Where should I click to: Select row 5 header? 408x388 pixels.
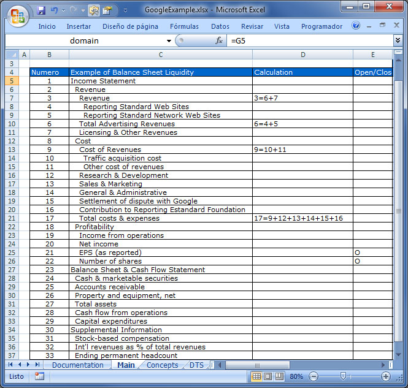point(12,81)
